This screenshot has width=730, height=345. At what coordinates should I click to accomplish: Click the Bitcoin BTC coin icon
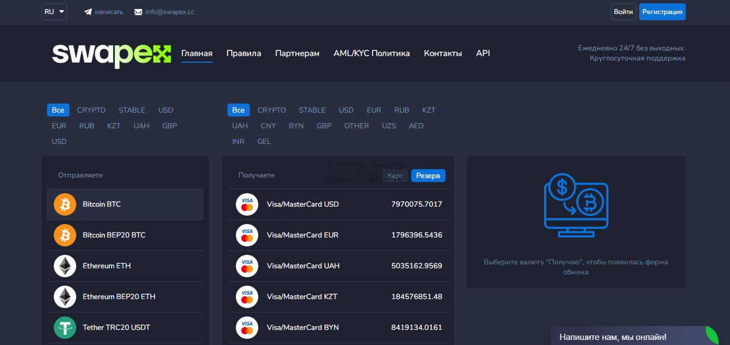point(65,204)
